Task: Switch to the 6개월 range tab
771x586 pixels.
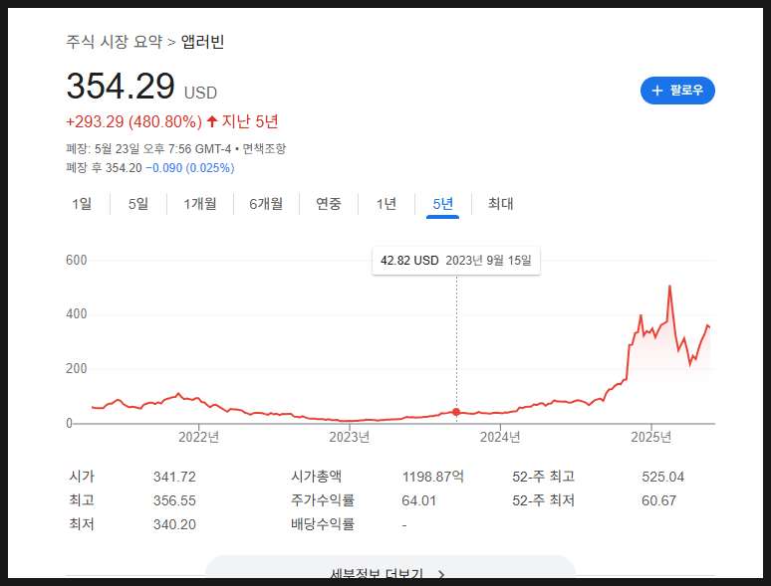Action: pyautogui.click(x=266, y=203)
